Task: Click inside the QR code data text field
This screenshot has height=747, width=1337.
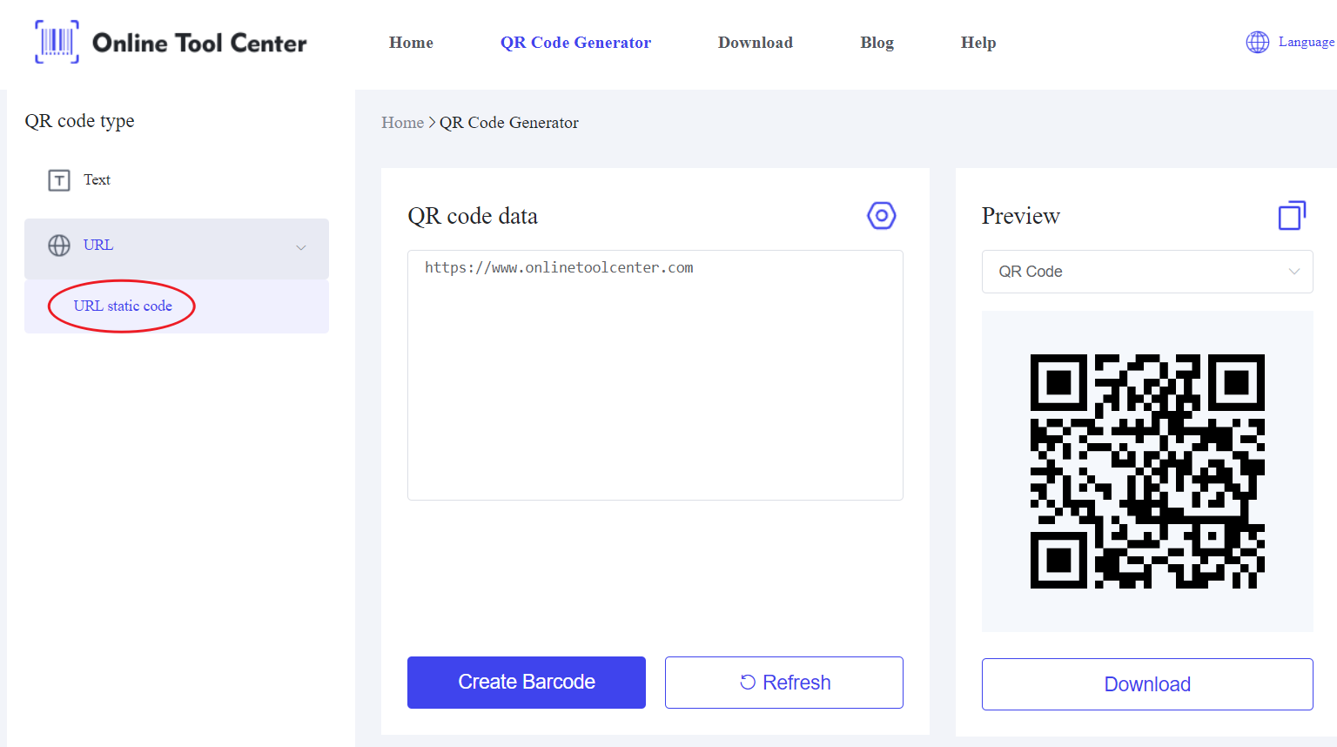Action: 655,375
